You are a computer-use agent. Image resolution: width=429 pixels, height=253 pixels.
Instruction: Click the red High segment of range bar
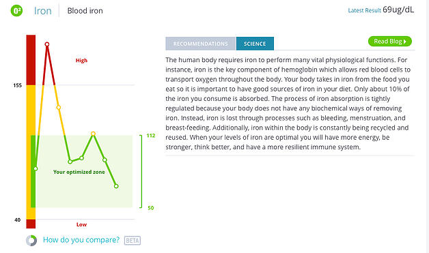31,60
